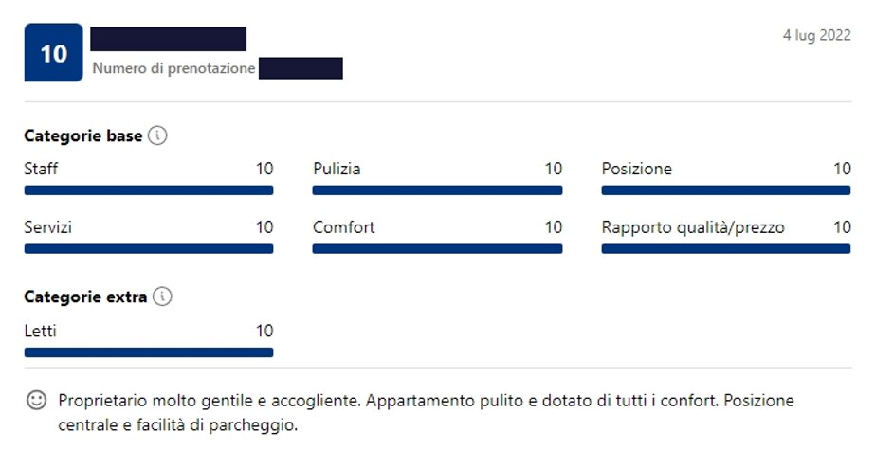Click the blue 10 overall score badge

click(54, 52)
